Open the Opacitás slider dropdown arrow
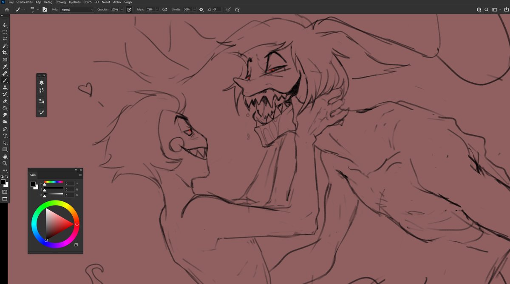The height and width of the screenshot is (284, 510). [x=122, y=9]
